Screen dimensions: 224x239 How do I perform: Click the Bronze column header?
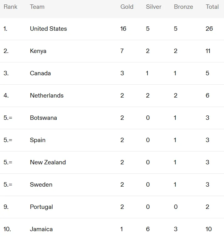(x=184, y=7)
